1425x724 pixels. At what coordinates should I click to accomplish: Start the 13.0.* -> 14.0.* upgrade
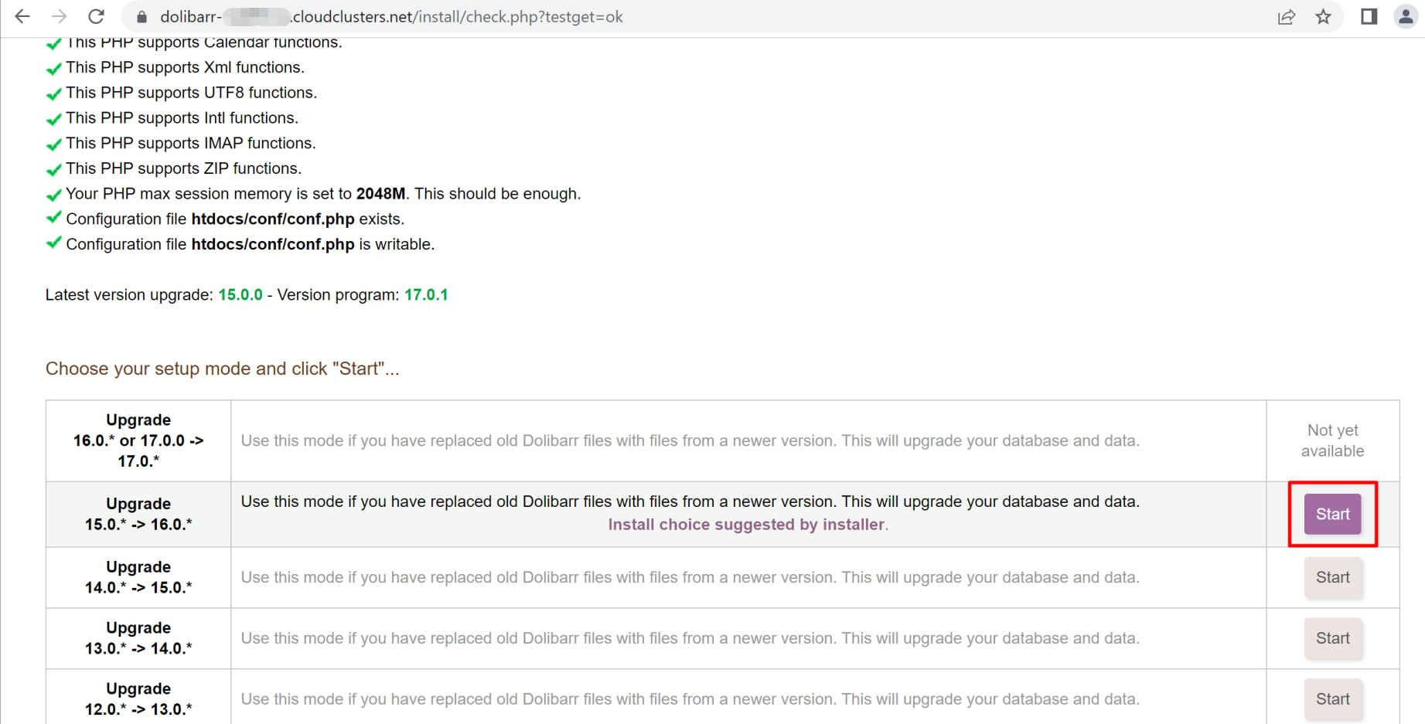click(1332, 638)
